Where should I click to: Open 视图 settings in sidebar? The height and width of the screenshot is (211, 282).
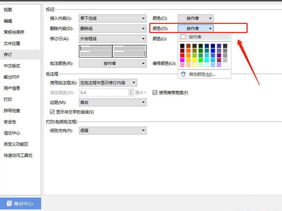pyautogui.click(x=8, y=10)
